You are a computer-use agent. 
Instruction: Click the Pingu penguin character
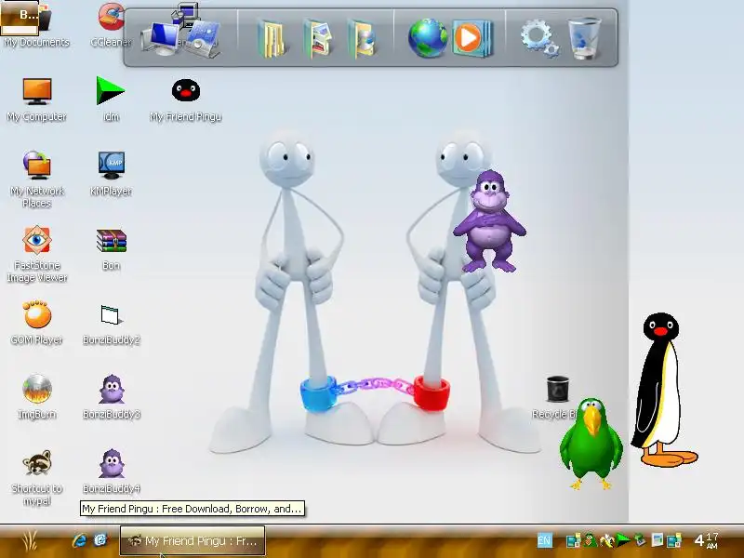coord(663,390)
